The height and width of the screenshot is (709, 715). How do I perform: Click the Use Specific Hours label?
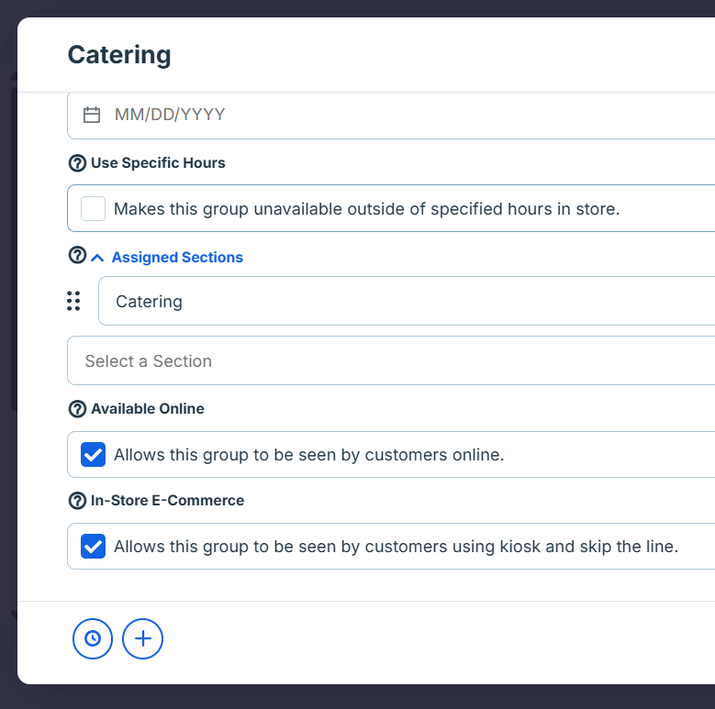158,163
